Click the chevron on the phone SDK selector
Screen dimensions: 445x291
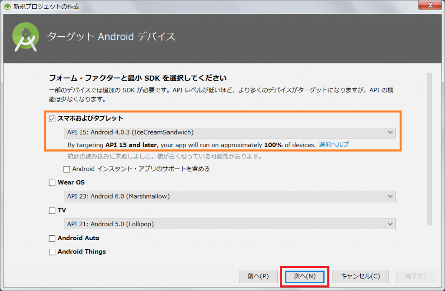point(391,132)
